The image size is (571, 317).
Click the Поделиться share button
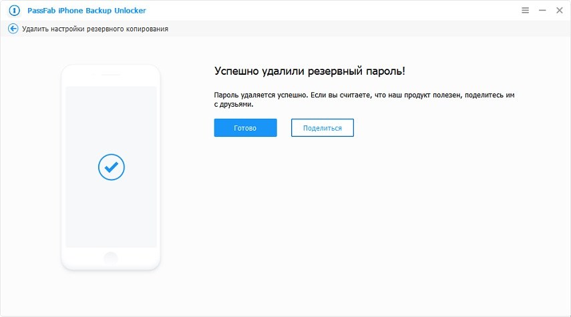click(x=323, y=127)
